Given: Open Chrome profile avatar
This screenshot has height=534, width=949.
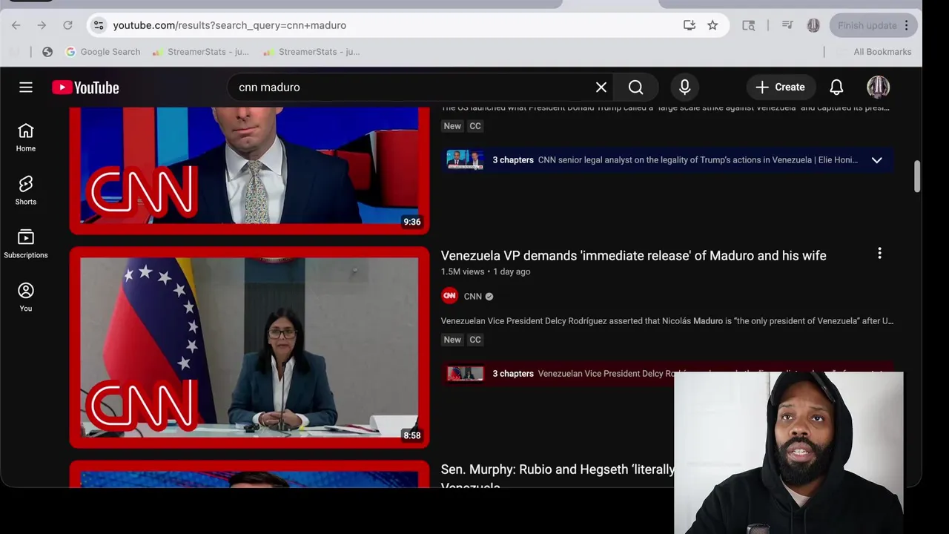Looking at the screenshot, I should (x=813, y=25).
